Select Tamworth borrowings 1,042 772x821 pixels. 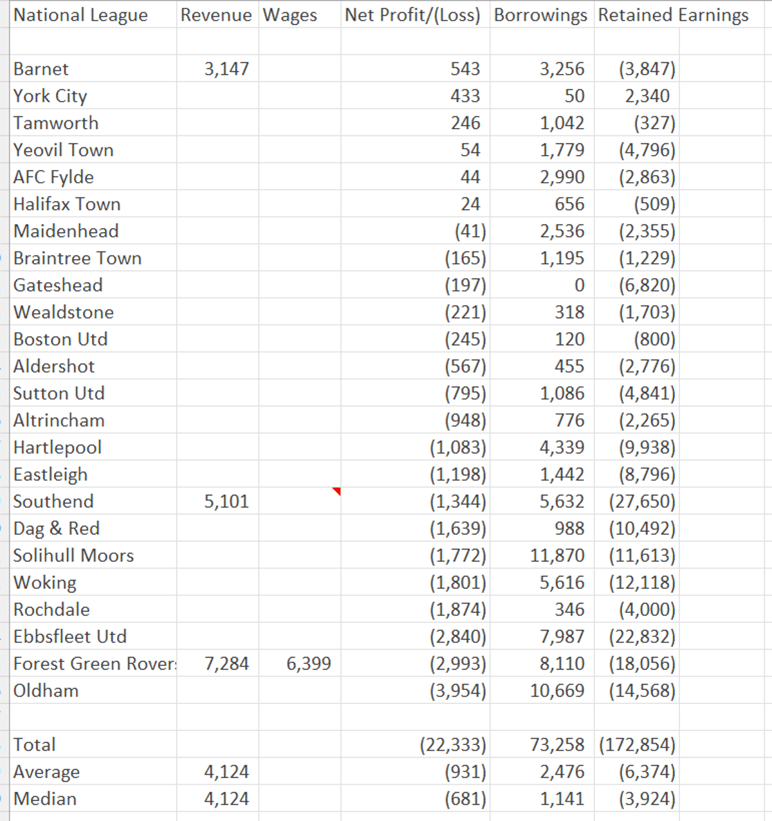(542, 122)
